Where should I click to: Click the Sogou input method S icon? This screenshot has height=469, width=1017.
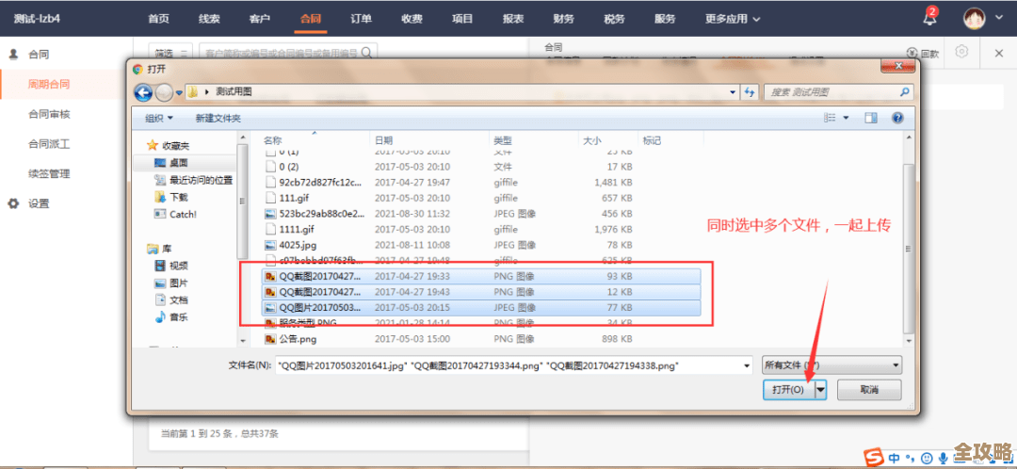point(876,457)
